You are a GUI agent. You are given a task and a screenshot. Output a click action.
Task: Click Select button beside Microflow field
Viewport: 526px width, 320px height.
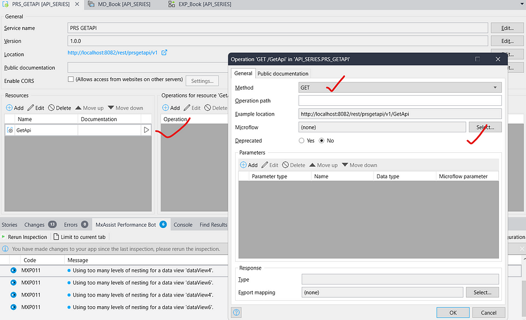coord(483,127)
